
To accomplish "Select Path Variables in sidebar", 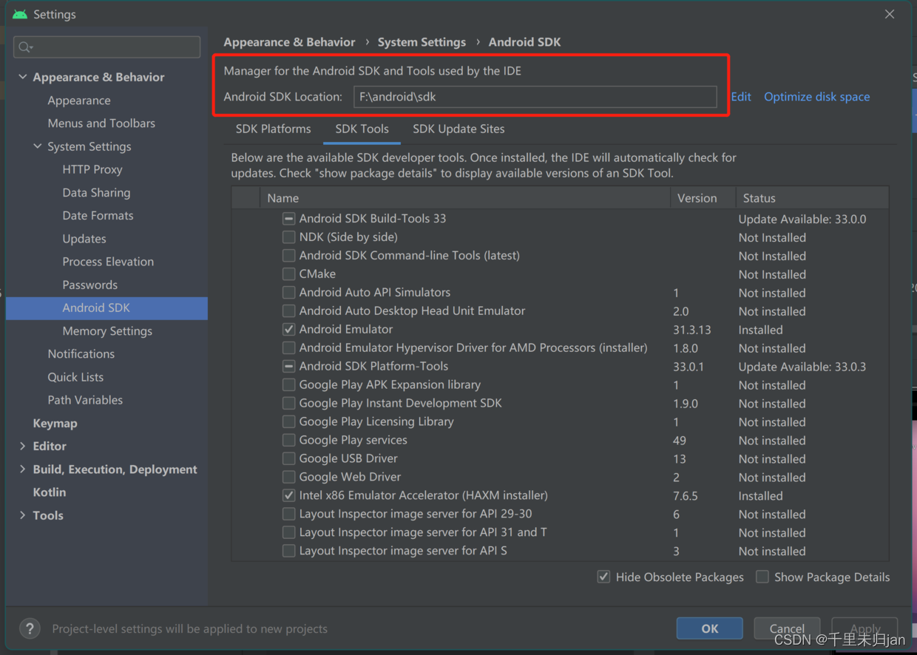I will 85,400.
